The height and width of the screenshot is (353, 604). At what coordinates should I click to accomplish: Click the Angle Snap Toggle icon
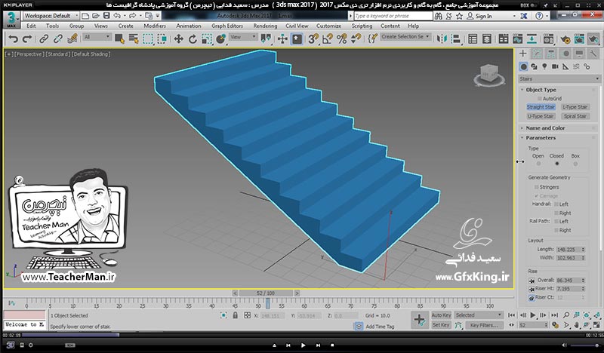(328, 39)
